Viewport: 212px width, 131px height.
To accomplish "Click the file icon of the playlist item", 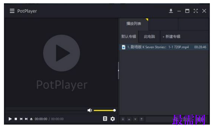I will 123,47.
